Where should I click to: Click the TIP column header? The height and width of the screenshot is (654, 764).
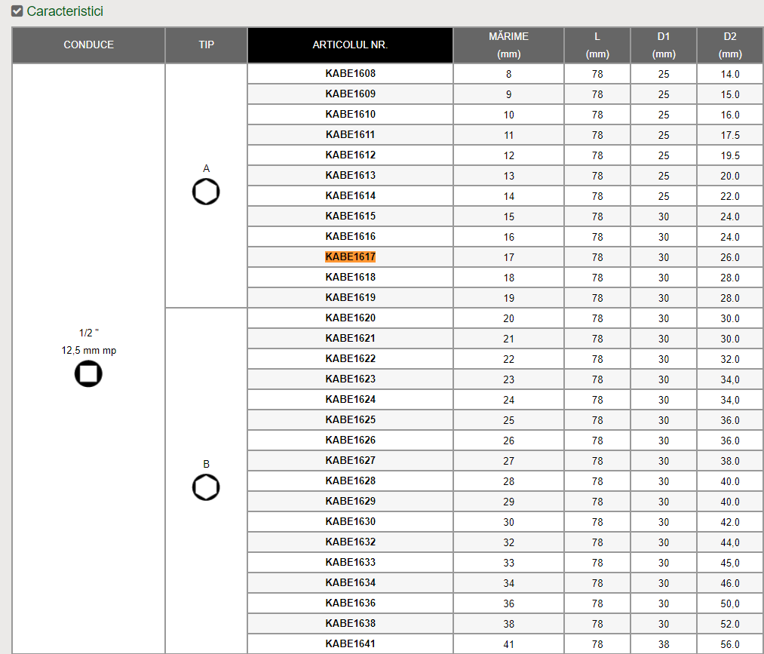(206, 45)
